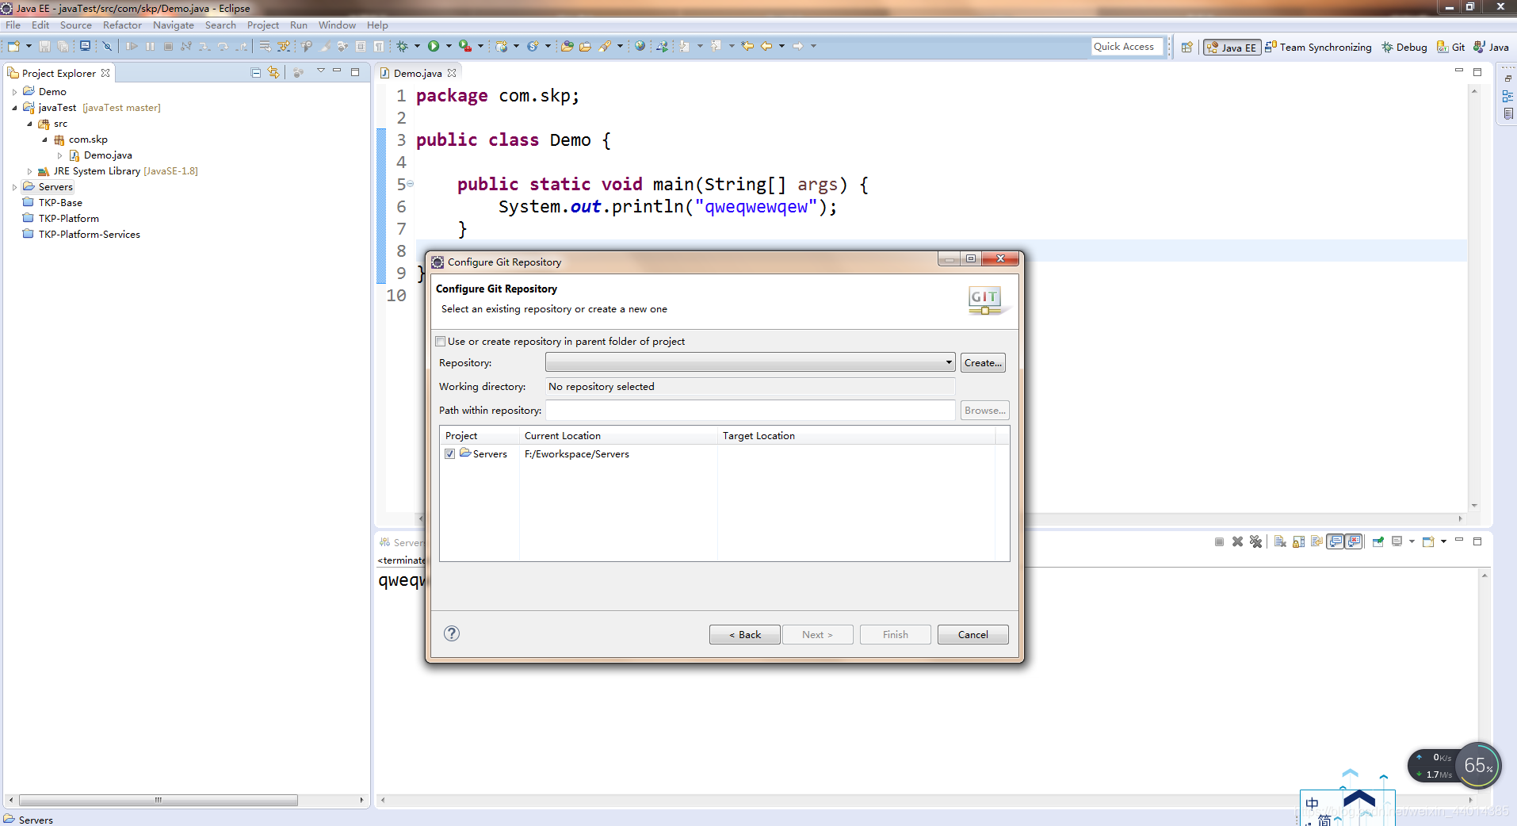Expand the JRE System Library node

click(x=30, y=171)
